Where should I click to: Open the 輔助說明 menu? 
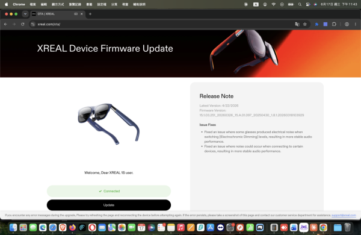tap(140, 4)
